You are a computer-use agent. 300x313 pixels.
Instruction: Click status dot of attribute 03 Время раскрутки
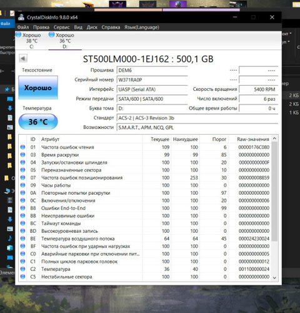click(22, 155)
